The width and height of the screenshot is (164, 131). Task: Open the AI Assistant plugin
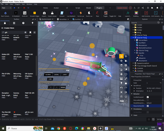(16, 14)
